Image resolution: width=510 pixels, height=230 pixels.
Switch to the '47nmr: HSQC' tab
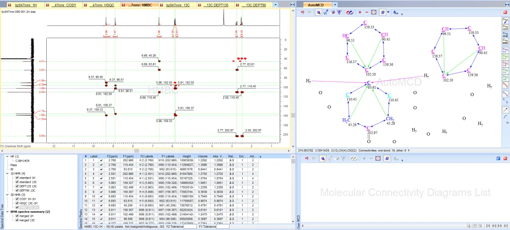coord(102,5)
